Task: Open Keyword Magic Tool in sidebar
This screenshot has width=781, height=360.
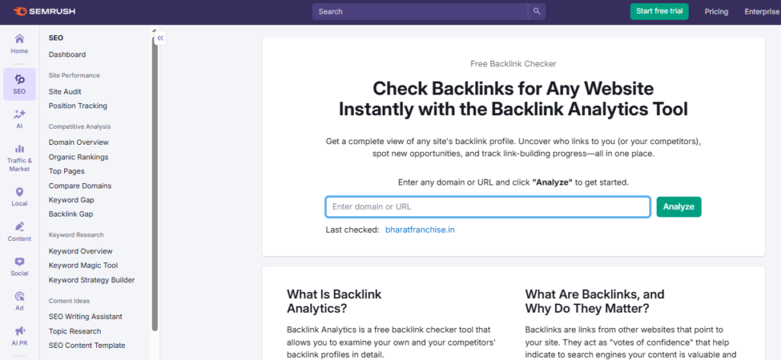Action: 83,265
